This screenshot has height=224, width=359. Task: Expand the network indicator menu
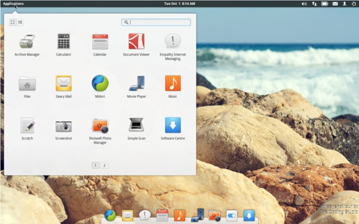click(x=314, y=4)
